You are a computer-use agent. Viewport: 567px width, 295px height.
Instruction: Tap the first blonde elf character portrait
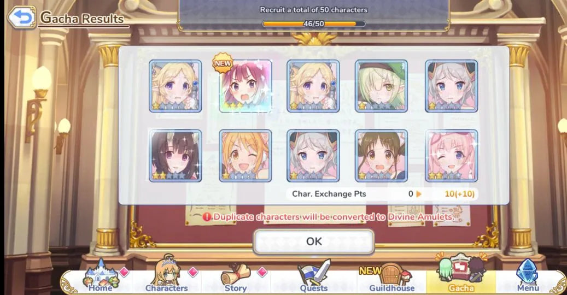point(176,86)
